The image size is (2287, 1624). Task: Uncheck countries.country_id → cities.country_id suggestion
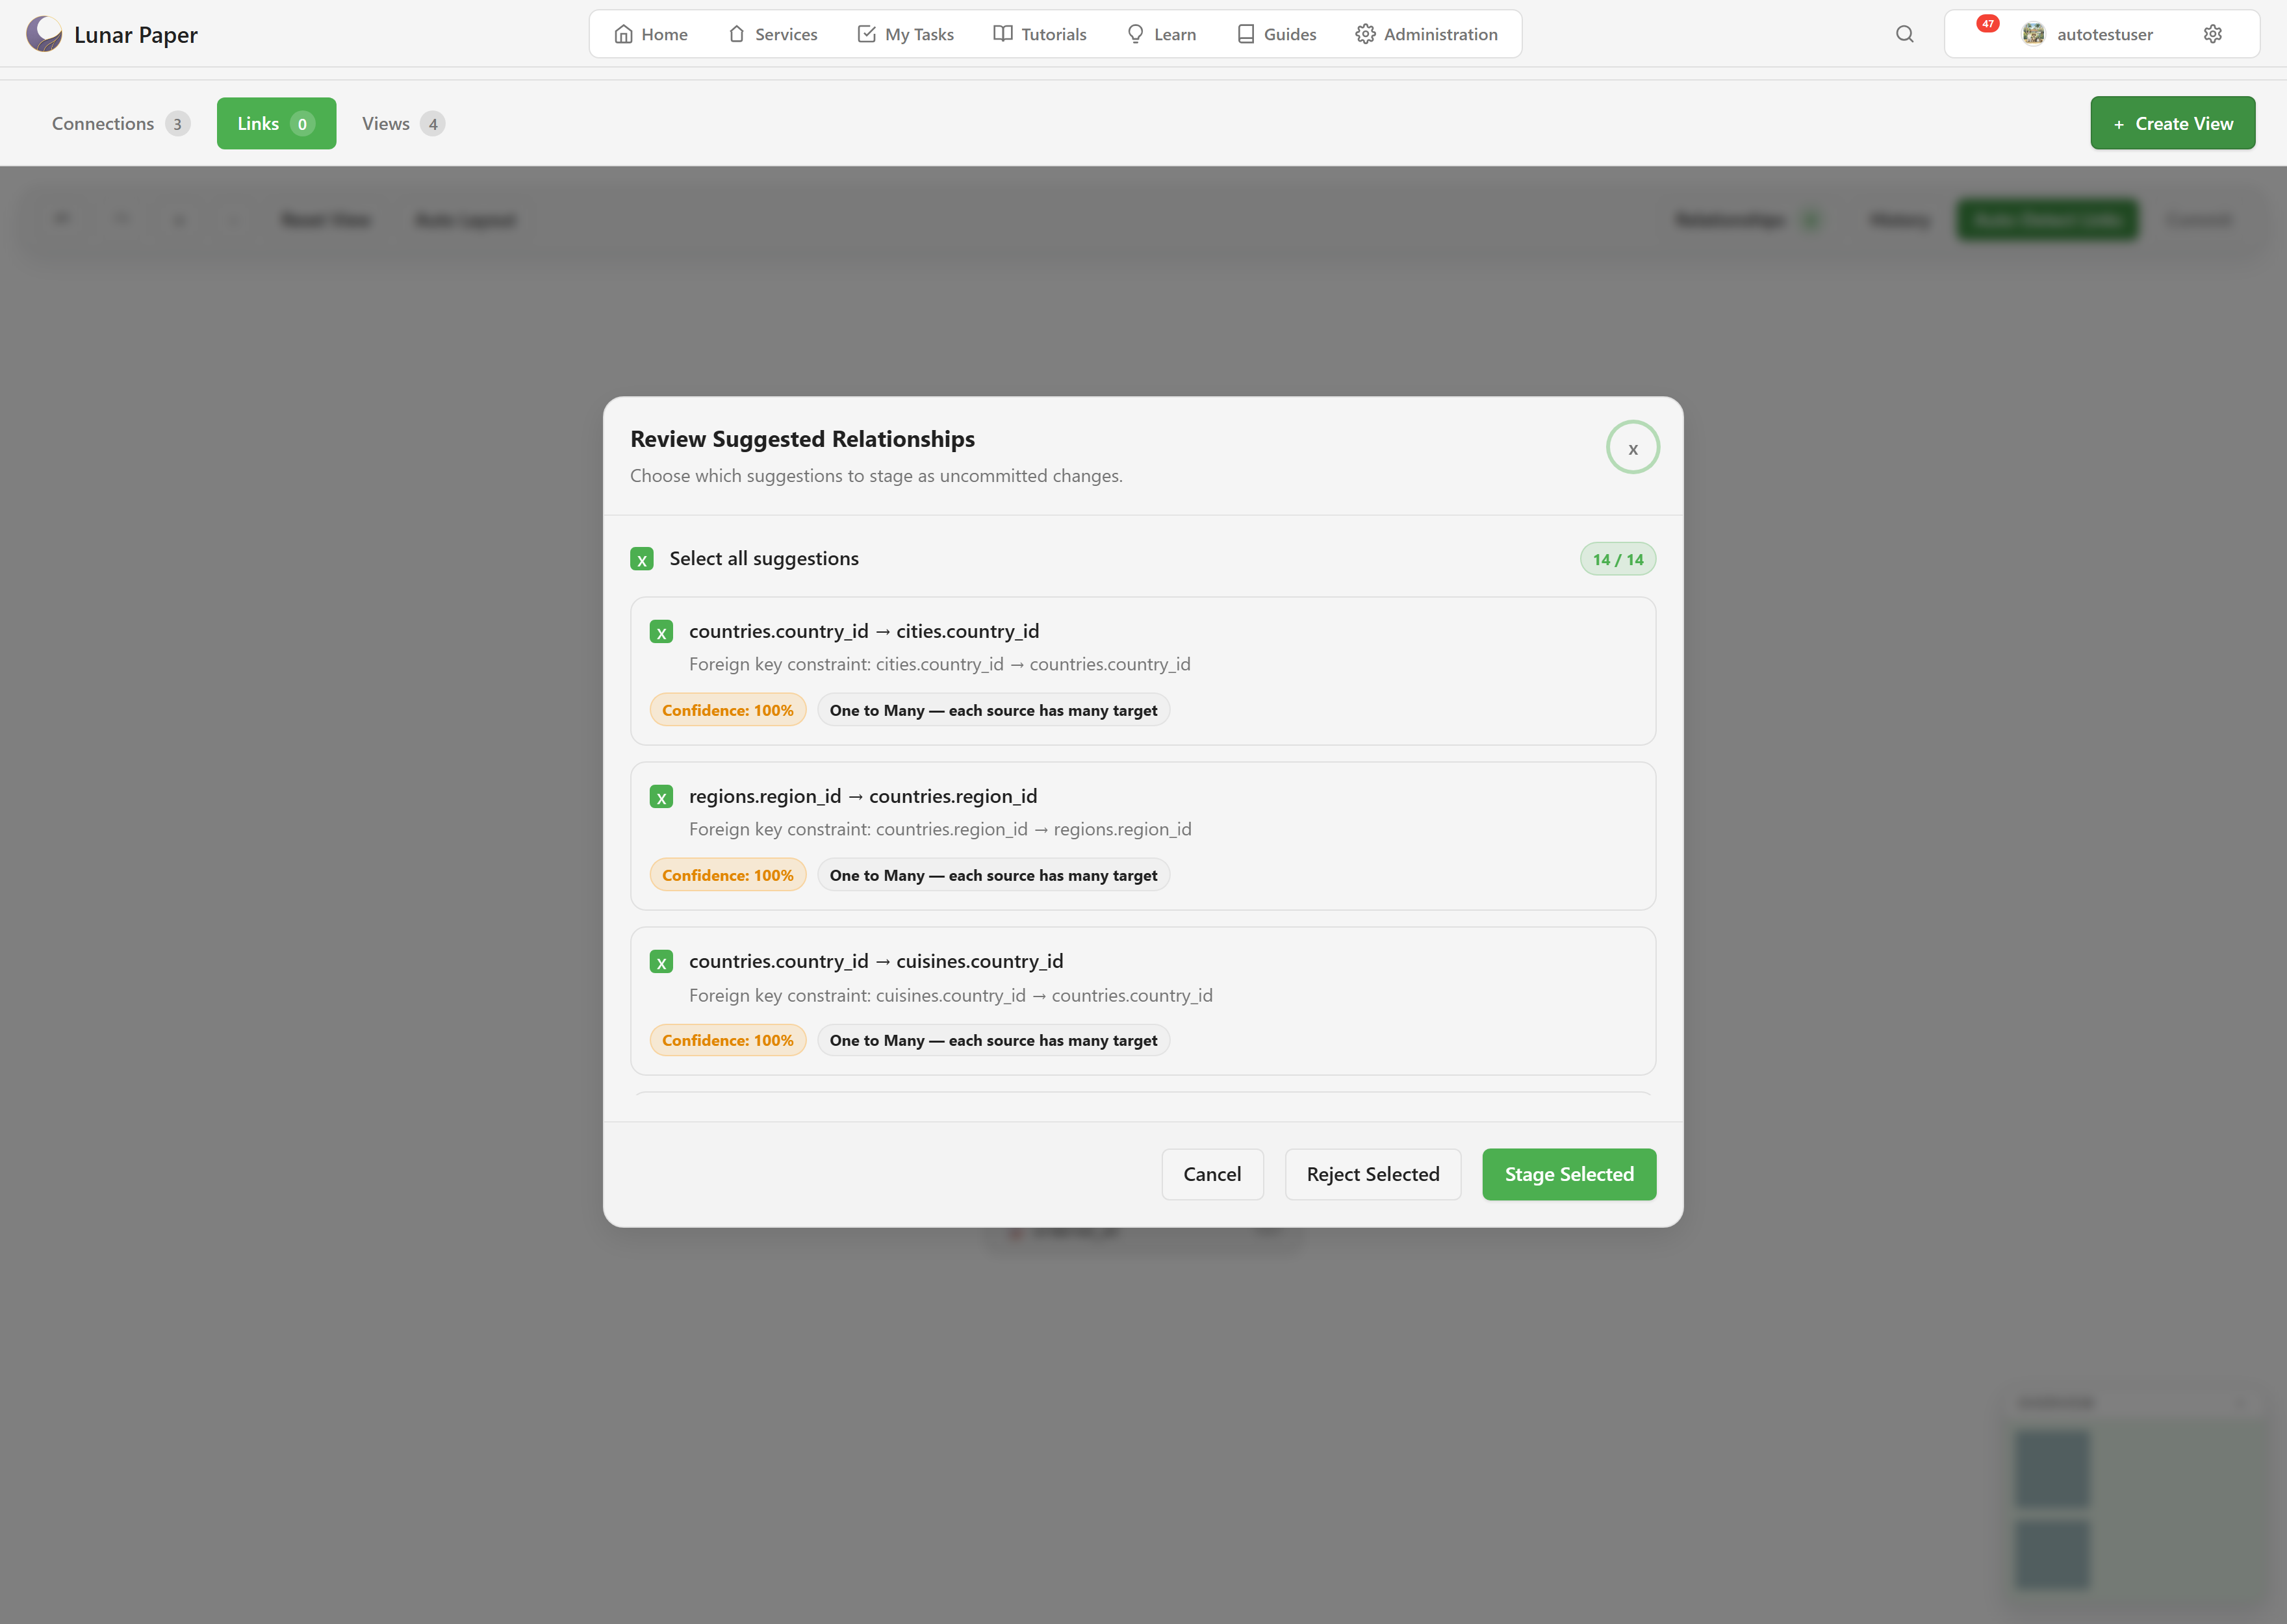661,632
